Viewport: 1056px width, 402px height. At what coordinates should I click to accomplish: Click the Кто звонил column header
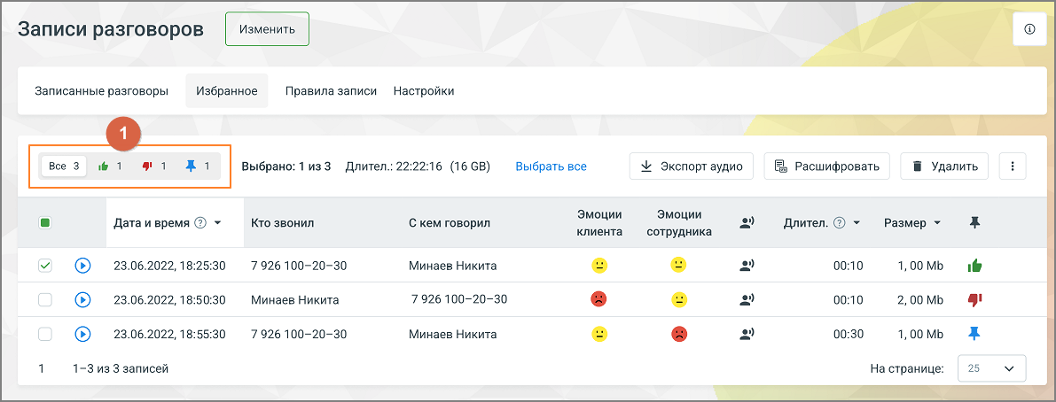(x=282, y=223)
